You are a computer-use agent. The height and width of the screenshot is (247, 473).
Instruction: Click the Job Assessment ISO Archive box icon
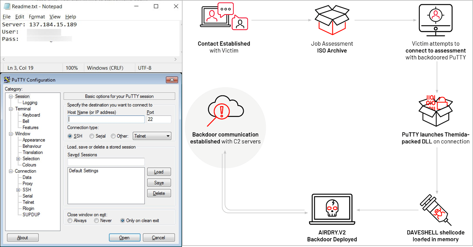click(332, 20)
